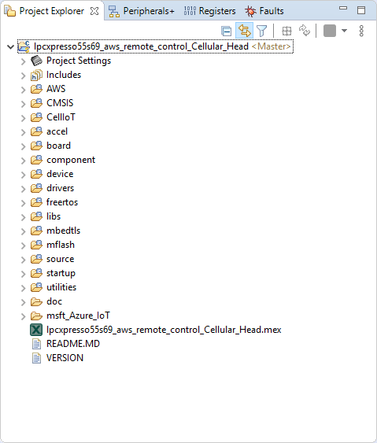The width and height of the screenshot is (377, 443).
Task: Open dropdown arrow beside gray square
Action: point(344,31)
